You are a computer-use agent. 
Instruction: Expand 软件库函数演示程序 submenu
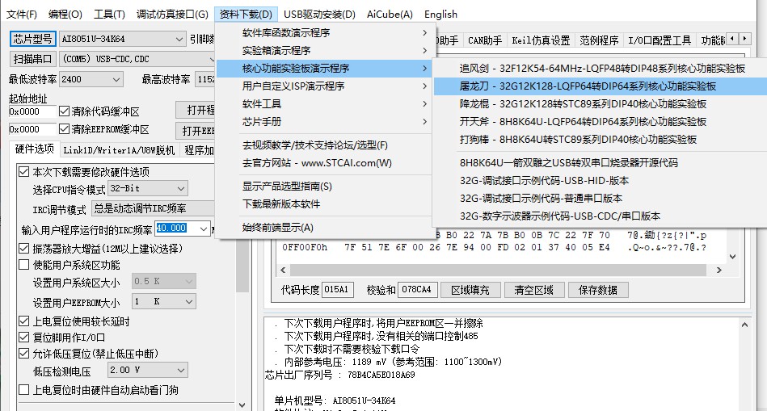324,33
